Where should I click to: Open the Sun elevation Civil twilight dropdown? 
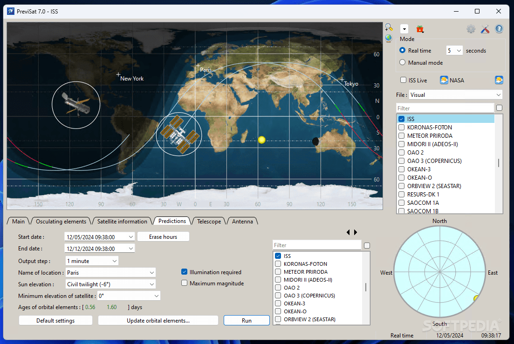(110, 284)
